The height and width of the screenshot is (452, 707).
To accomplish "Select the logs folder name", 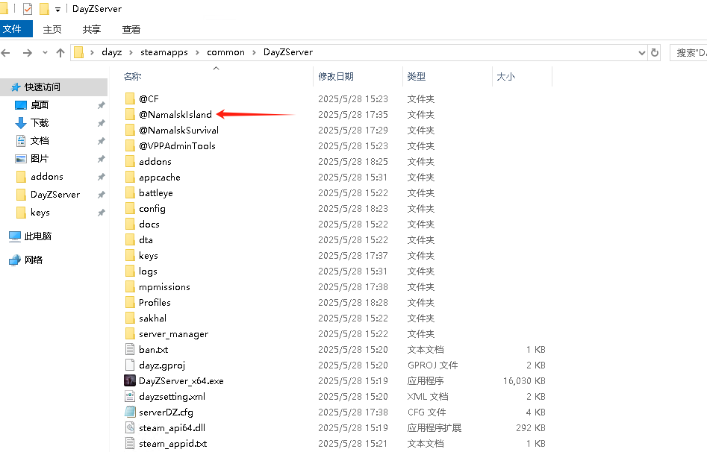I will [x=148, y=271].
